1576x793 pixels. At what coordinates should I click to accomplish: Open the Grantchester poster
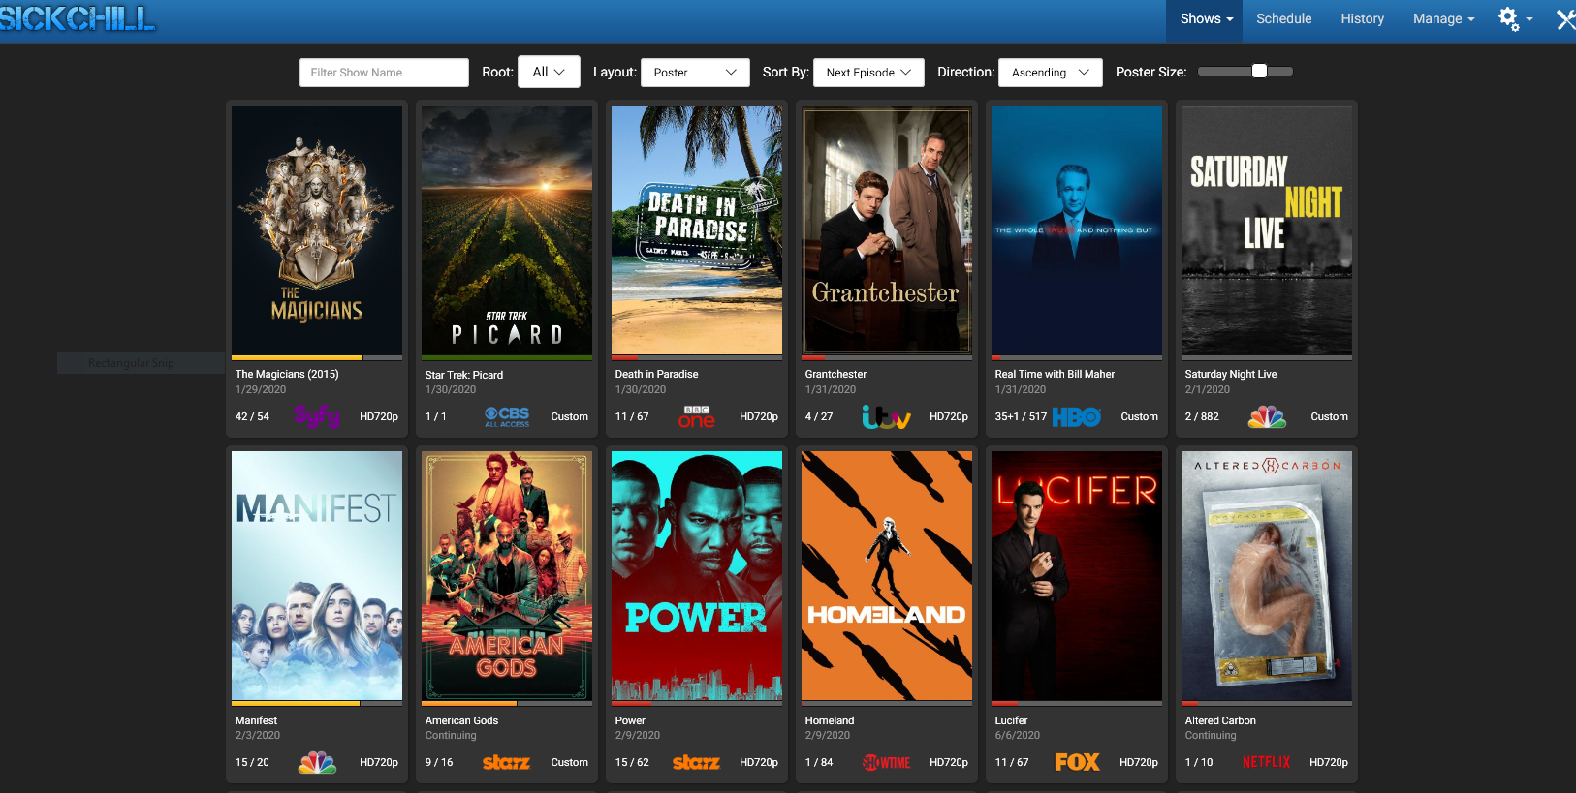(x=887, y=230)
